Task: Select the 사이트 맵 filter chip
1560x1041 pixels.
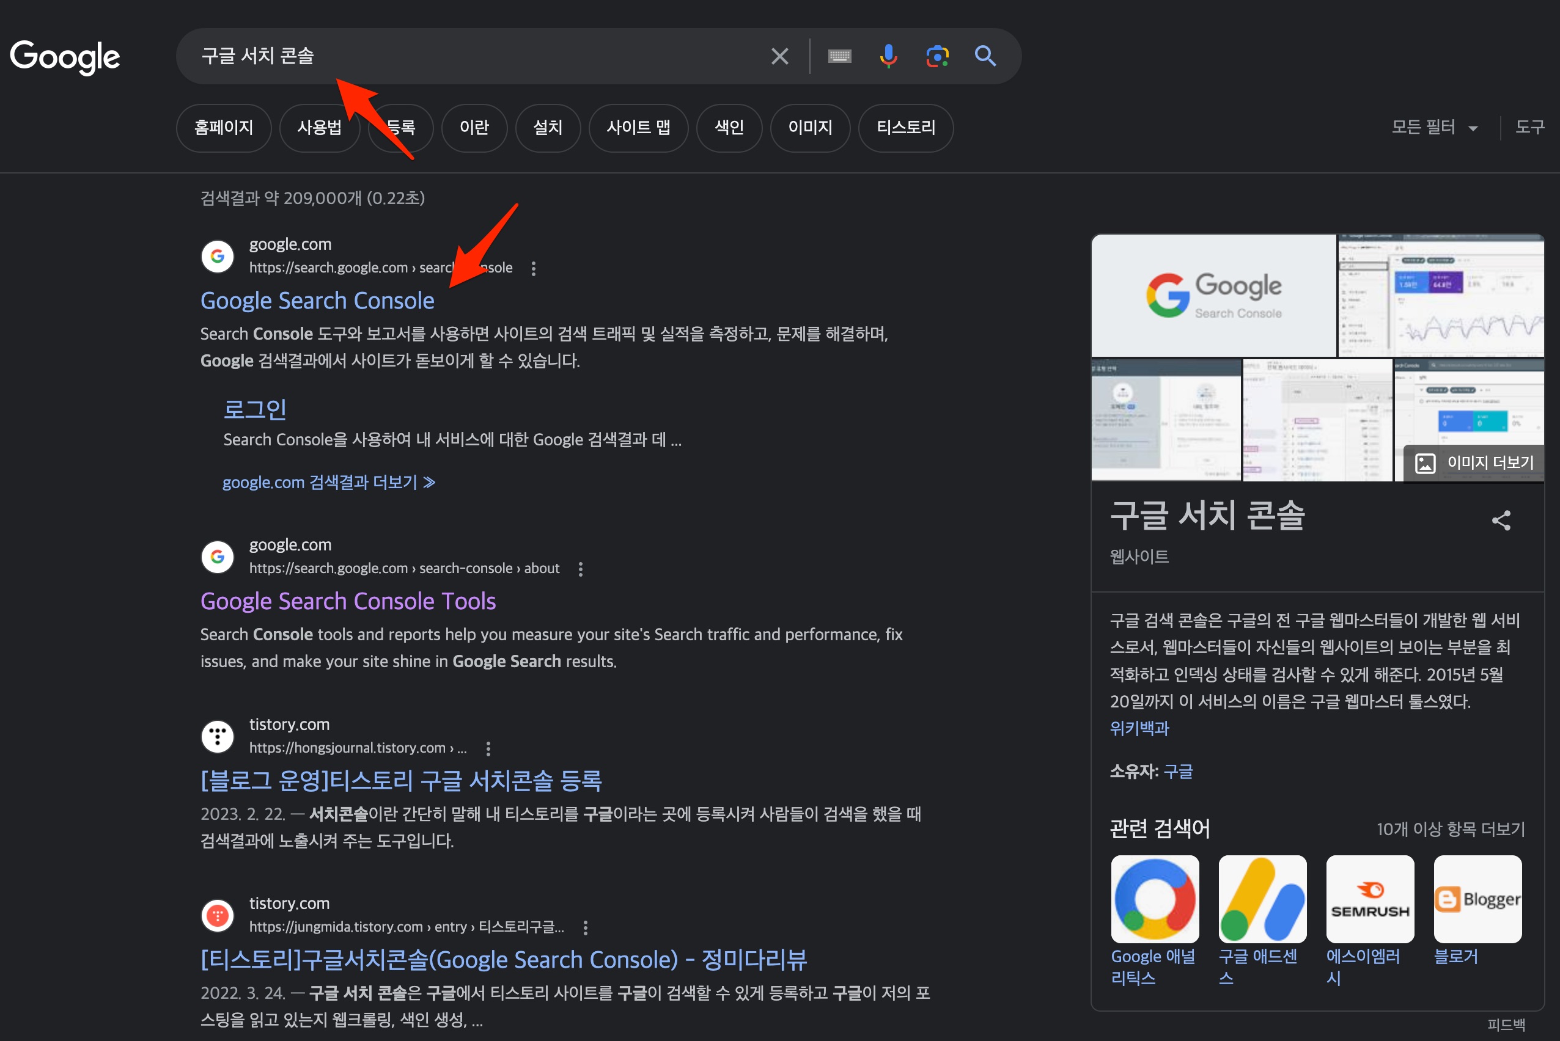Action: point(638,128)
